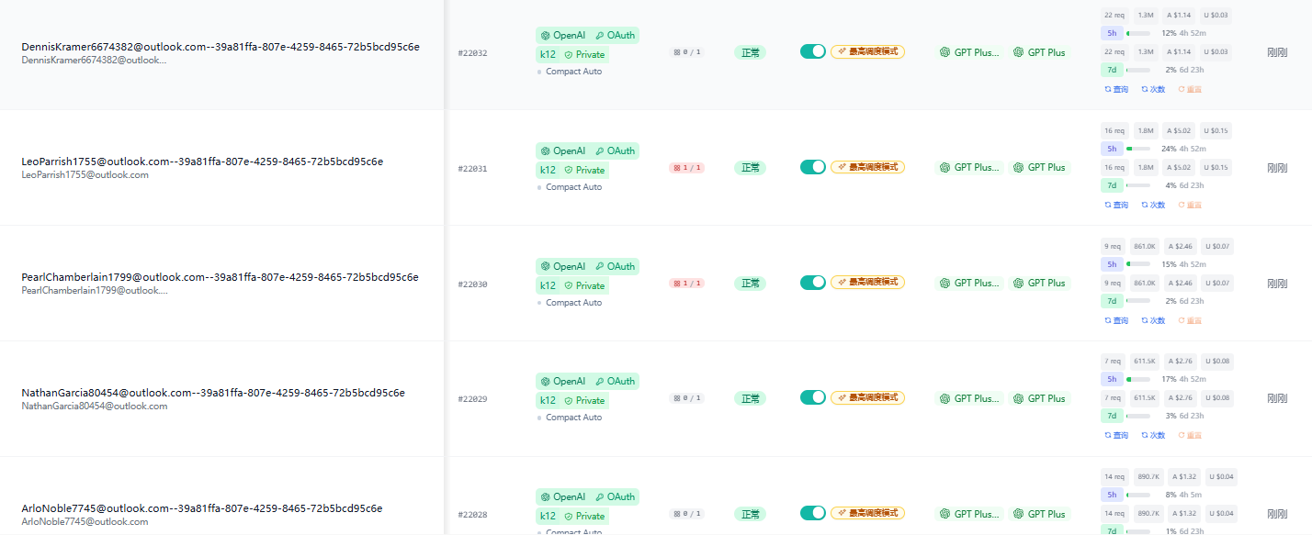Open 最高调度模式 tag in NathanGarcia row
The height and width of the screenshot is (535, 1312).
pos(867,398)
